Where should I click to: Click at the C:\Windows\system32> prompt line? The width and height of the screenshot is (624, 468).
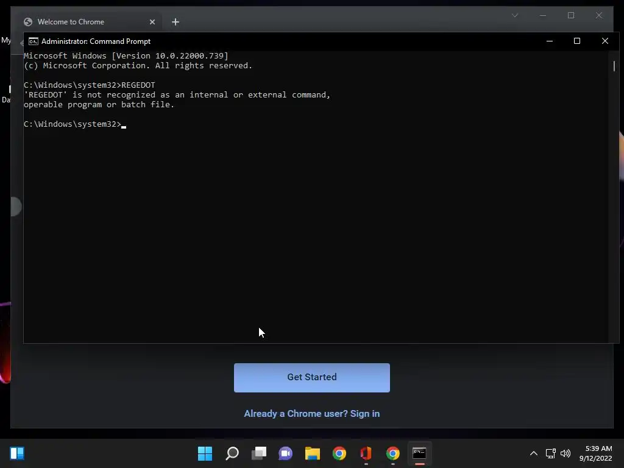[75, 124]
